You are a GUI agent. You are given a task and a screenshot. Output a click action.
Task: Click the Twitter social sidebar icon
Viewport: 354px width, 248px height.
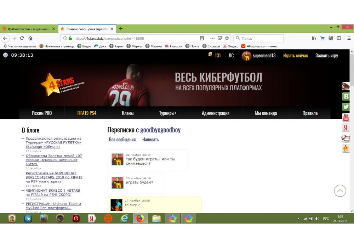346,107
